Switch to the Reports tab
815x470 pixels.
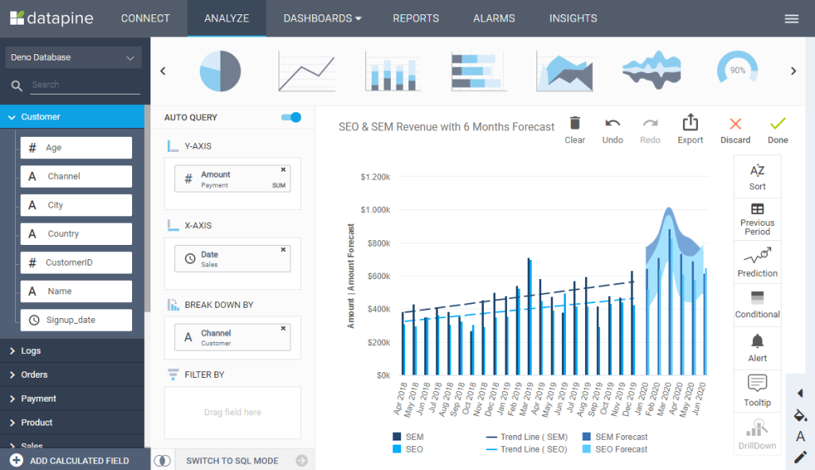415,18
